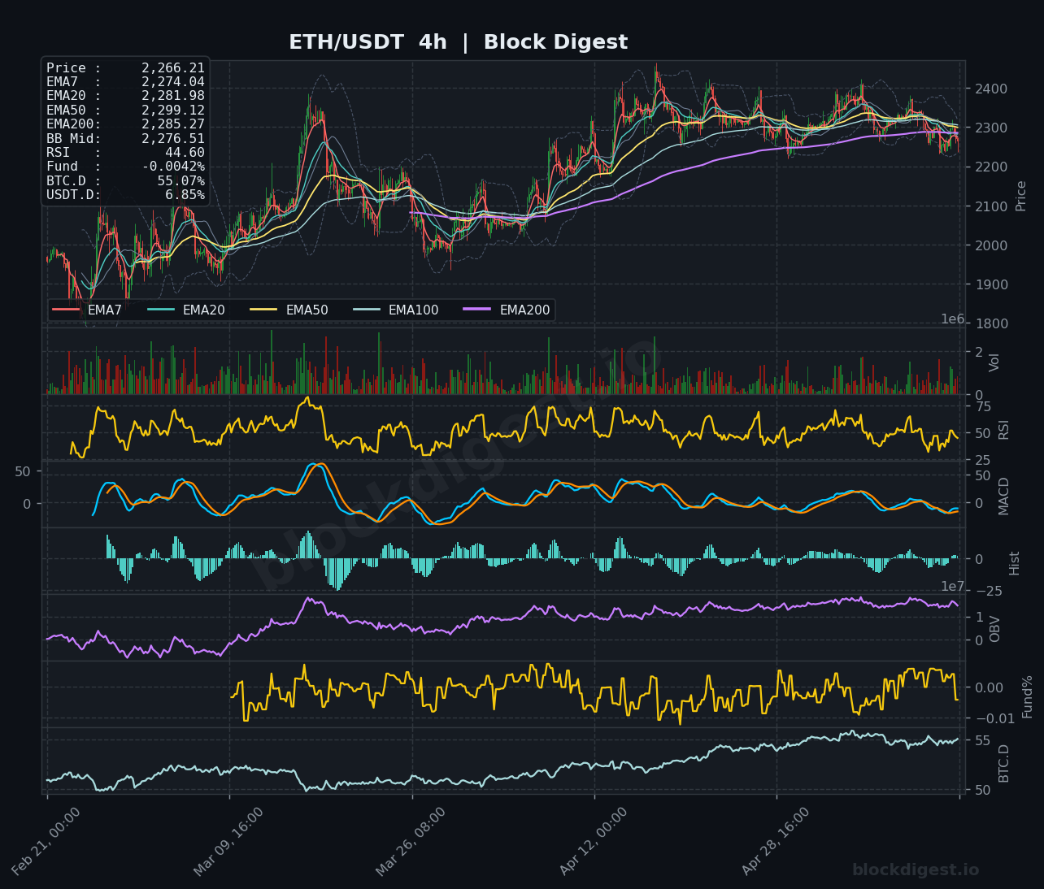Click the BTC.D axis tick 50
The height and width of the screenshot is (889, 1044).
(x=983, y=790)
